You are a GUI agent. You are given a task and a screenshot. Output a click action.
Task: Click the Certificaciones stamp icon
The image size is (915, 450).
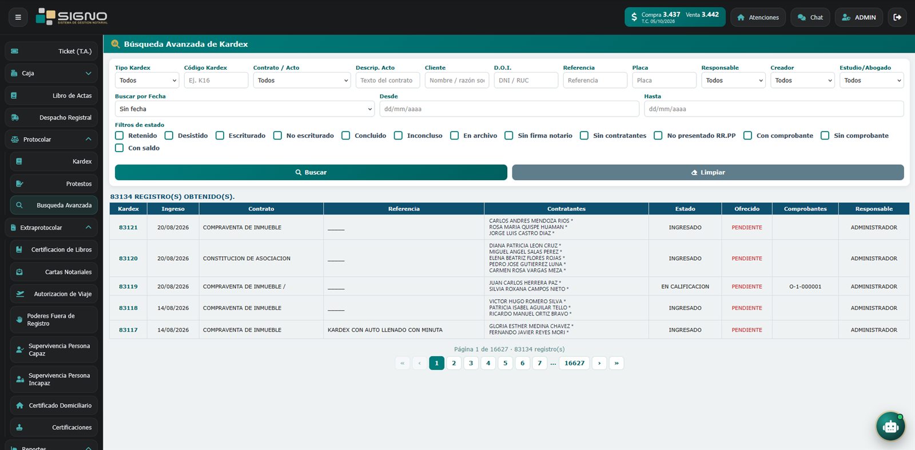tap(19, 427)
